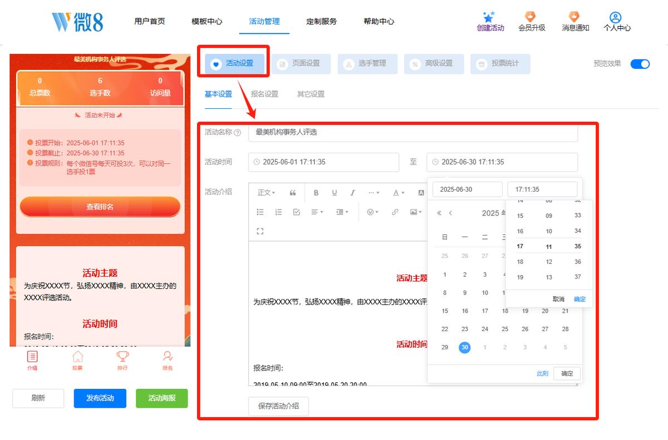Click the 活动海报 button

[x=162, y=398]
